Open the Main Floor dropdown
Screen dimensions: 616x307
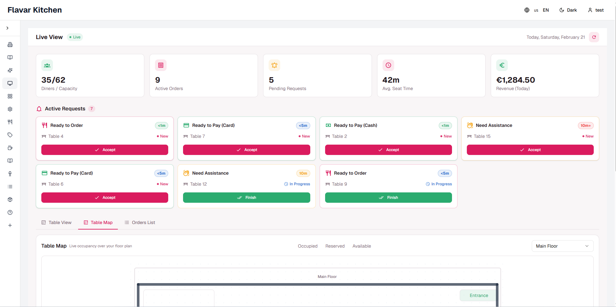(x=562, y=246)
